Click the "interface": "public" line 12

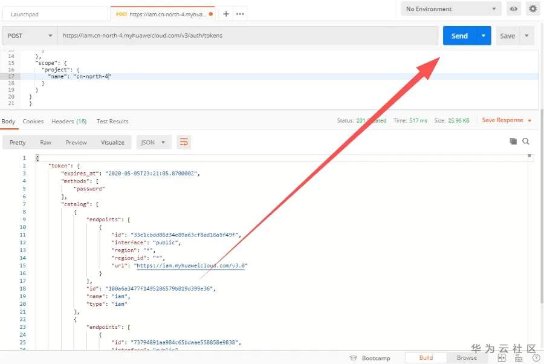(146, 242)
